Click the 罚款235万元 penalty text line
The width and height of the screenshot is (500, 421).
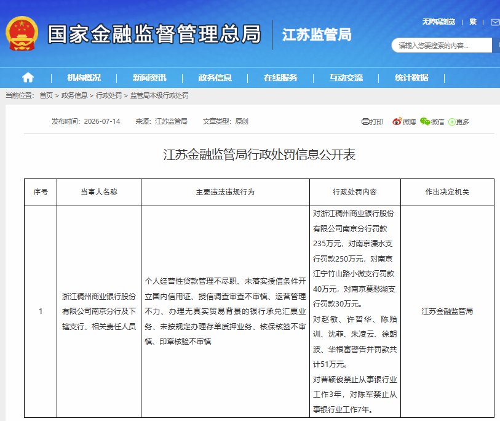click(x=352, y=244)
